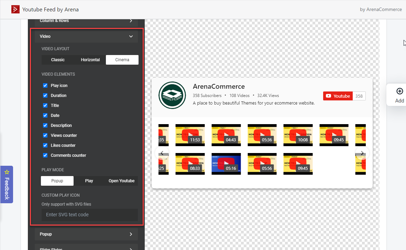Select the Horizontal video layout
The height and width of the screenshot is (250, 406).
(x=90, y=60)
